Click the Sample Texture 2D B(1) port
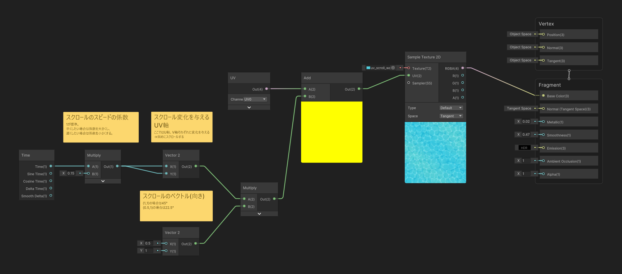This screenshot has height=274, width=622. coord(462,90)
